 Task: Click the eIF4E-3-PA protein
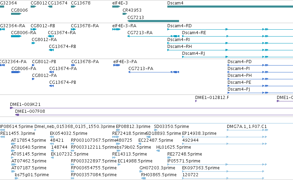117,65
